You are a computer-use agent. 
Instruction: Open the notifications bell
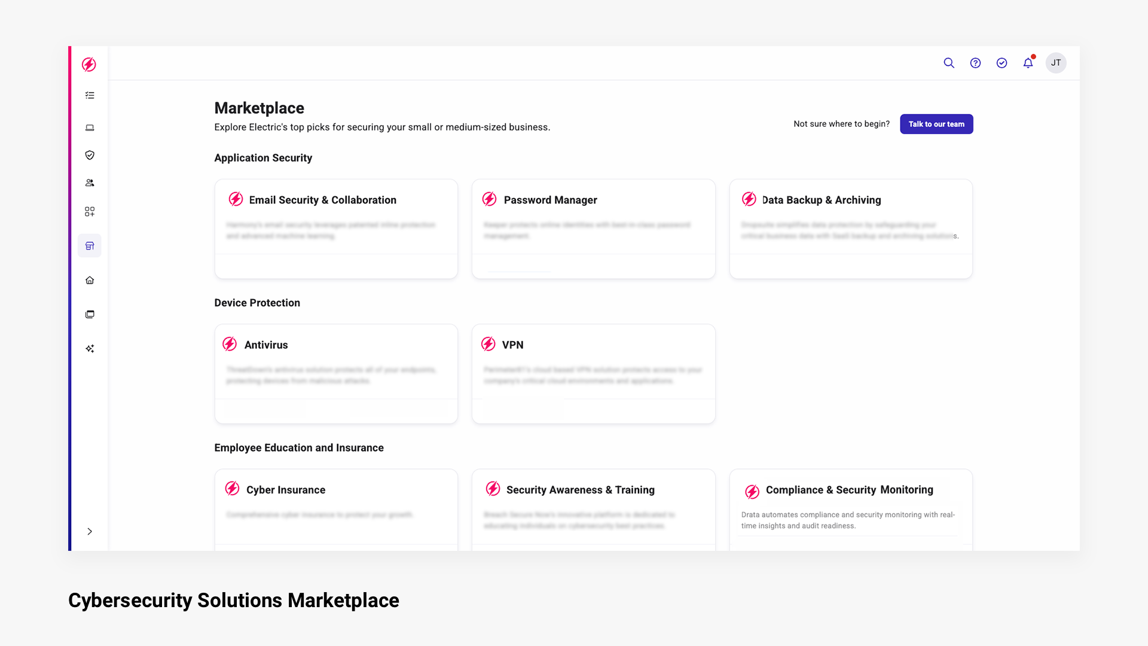1028,63
